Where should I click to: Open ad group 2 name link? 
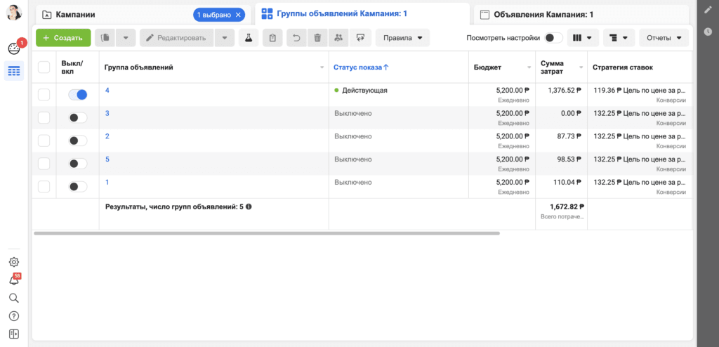pos(107,136)
